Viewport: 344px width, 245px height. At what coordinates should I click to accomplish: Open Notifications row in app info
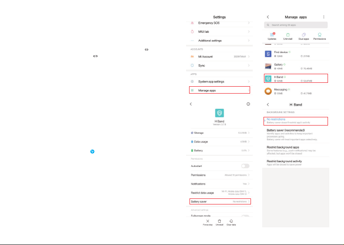[219, 184]
